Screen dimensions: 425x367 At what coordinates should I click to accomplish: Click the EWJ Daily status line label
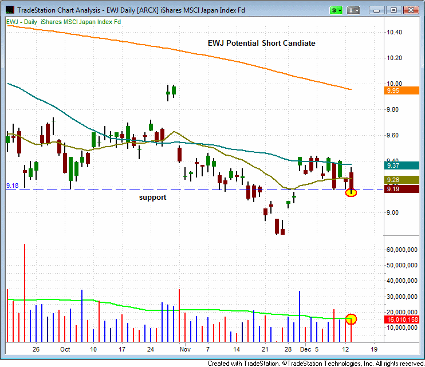(64, 22)
